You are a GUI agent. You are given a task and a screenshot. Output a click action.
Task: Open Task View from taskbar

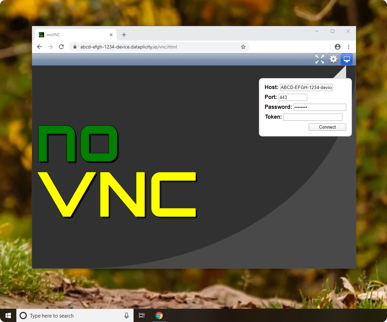[x=142, y=316]
